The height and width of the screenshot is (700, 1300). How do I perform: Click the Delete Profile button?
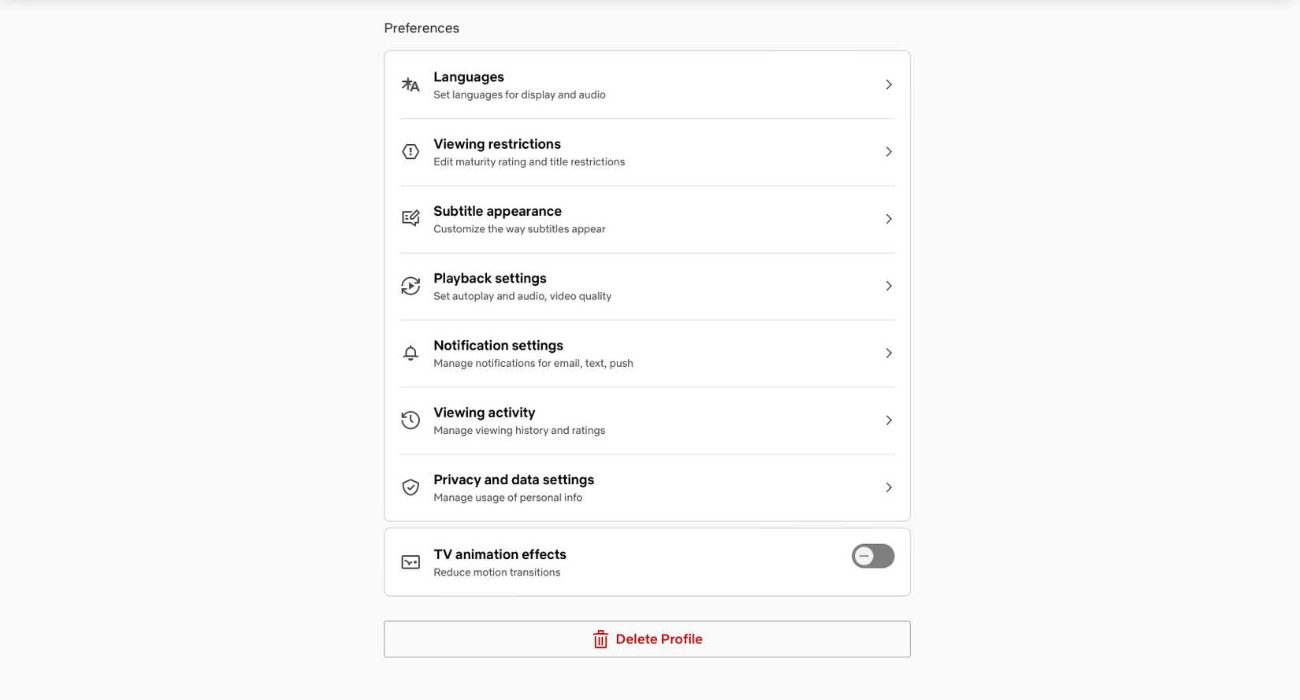coord(647,639)
